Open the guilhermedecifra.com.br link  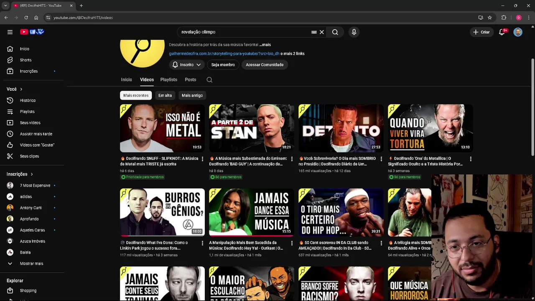pos(224,54)
